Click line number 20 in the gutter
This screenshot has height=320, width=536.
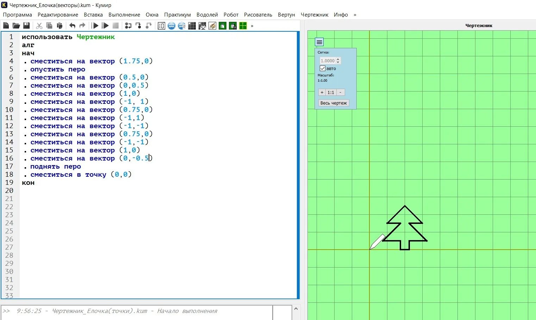tap(9, 190)
